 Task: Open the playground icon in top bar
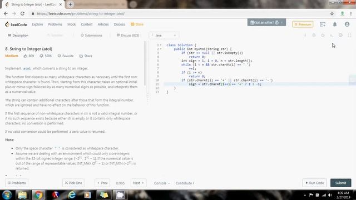(323, 24)
